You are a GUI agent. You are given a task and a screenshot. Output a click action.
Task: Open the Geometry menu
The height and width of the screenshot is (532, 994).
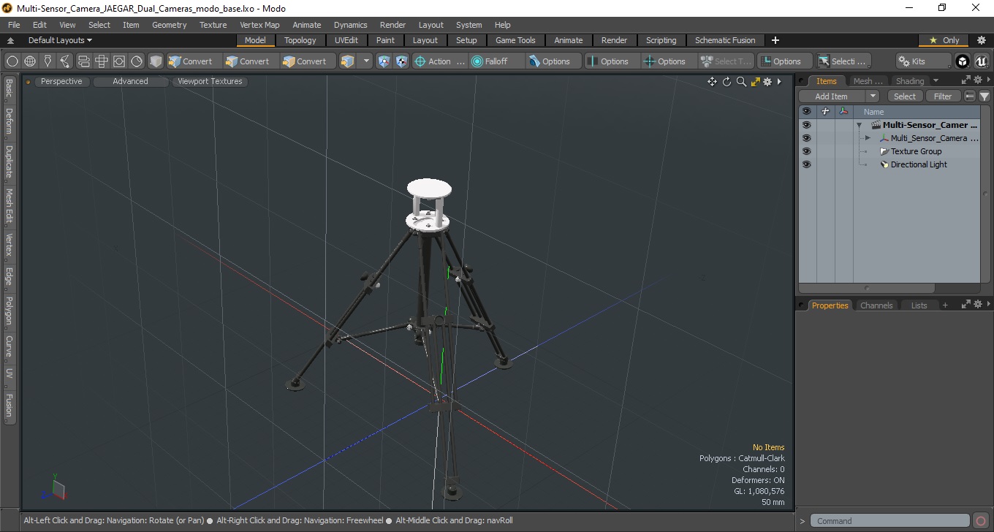(170, 25)
